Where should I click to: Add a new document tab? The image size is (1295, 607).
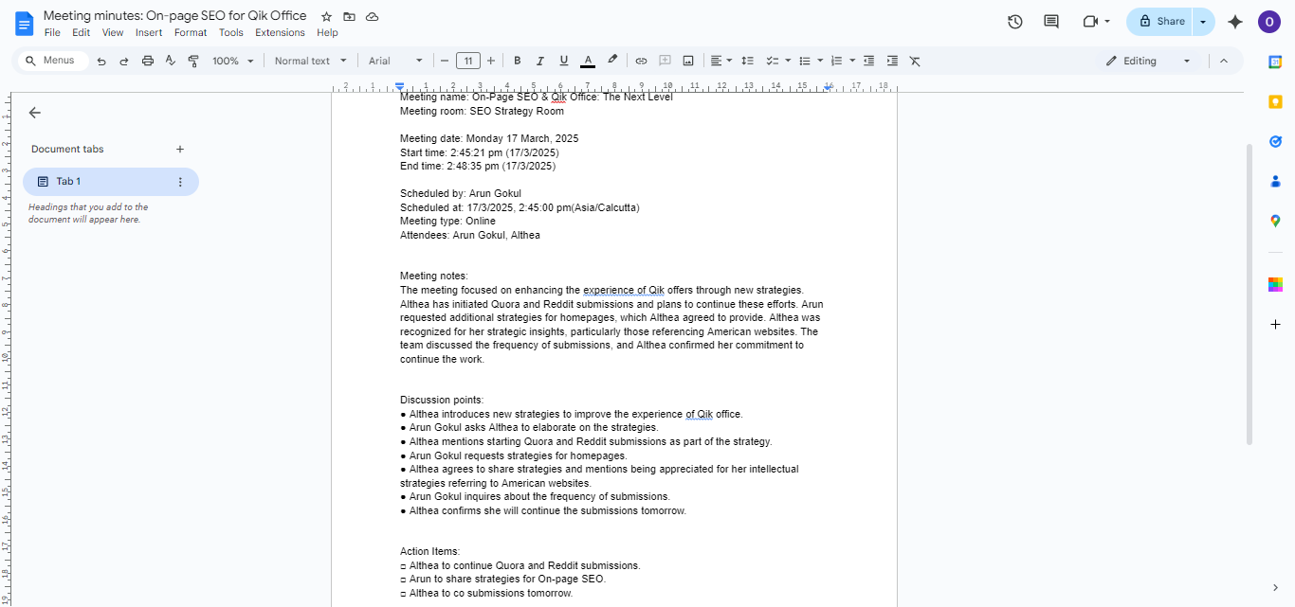tap(180, 149)
